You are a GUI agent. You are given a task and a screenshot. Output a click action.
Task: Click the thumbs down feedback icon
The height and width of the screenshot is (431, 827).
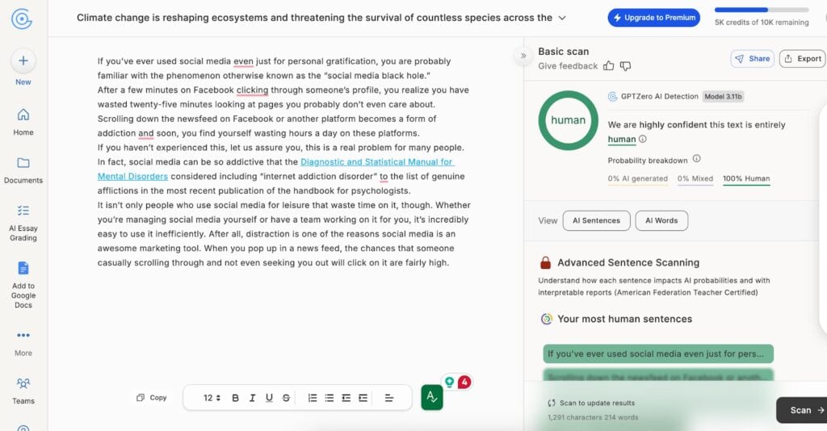click(x=626, y=66)
